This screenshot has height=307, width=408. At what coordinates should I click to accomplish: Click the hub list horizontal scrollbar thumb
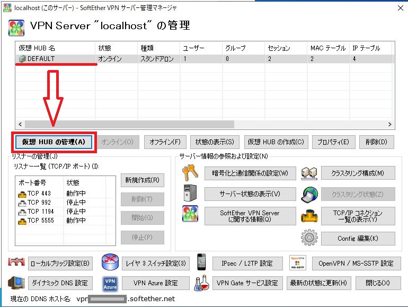[x=129, y=125]
